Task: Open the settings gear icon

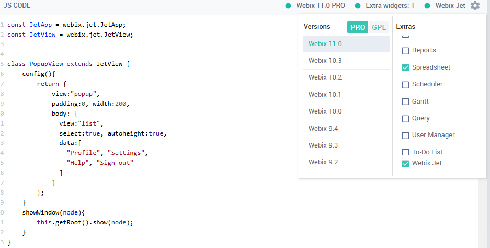Action: pos(475,6)
